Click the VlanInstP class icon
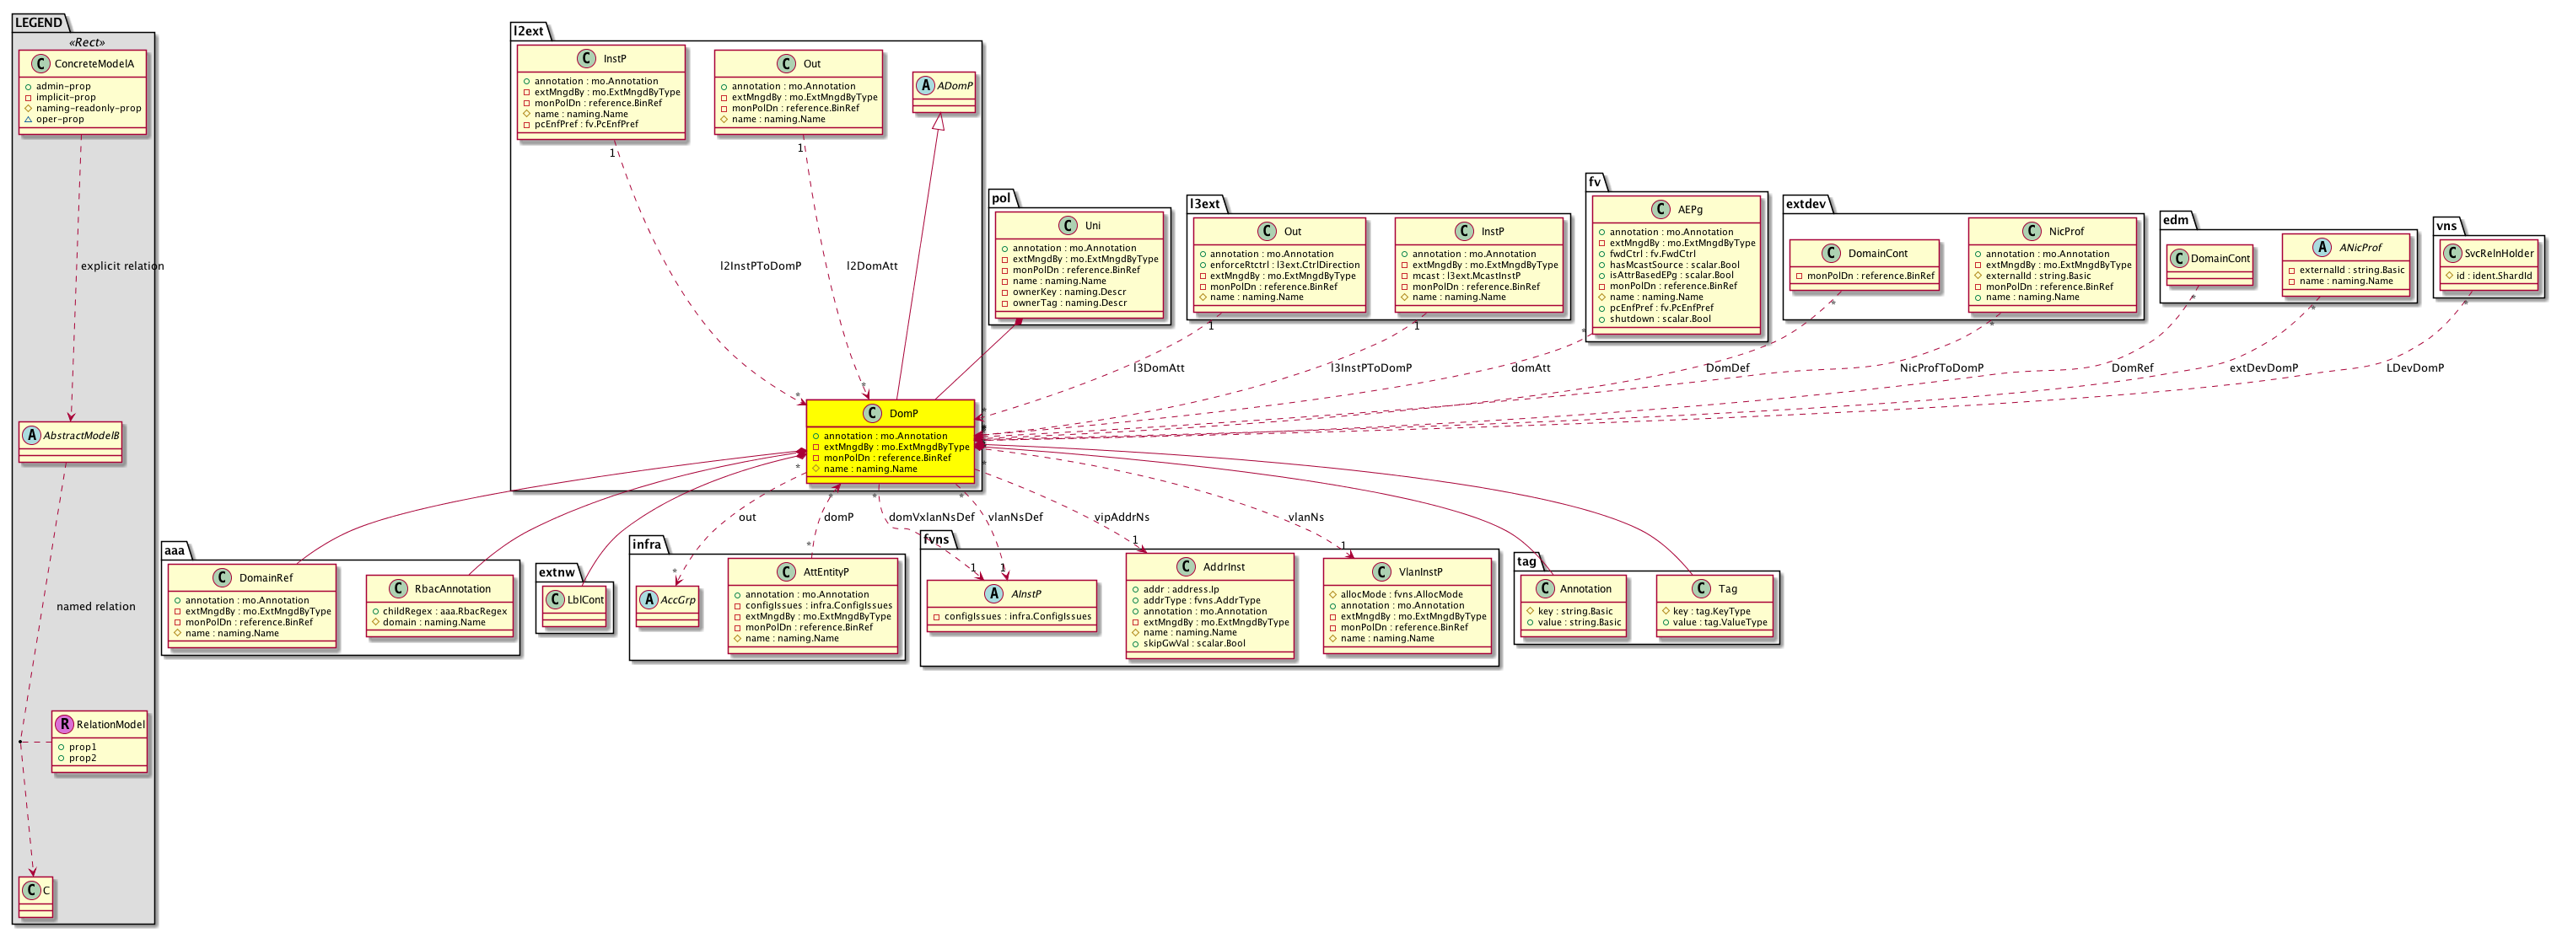The height and width of the screenshot is (933, 2562). [1381, 572]
